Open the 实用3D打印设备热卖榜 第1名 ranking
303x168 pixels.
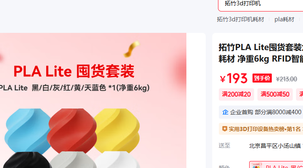[x=261, y=129]
